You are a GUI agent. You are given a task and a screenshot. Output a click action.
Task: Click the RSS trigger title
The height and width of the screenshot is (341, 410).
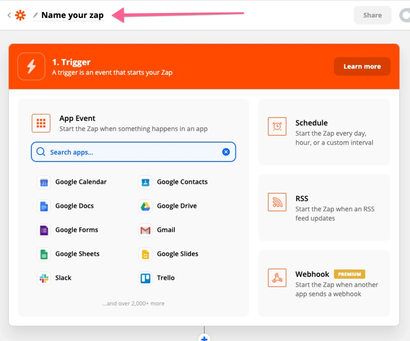(302, 198)
